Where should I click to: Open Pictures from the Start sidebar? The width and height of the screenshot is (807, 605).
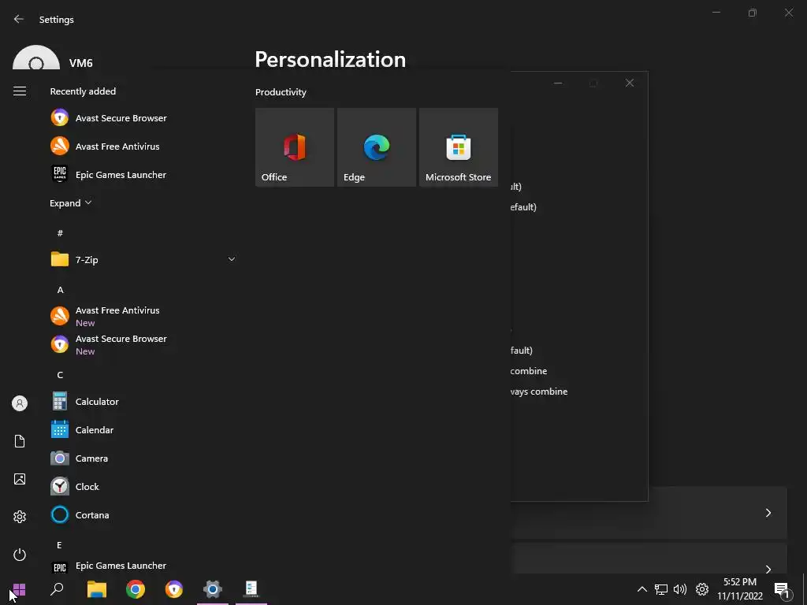(x=20, y=479)
